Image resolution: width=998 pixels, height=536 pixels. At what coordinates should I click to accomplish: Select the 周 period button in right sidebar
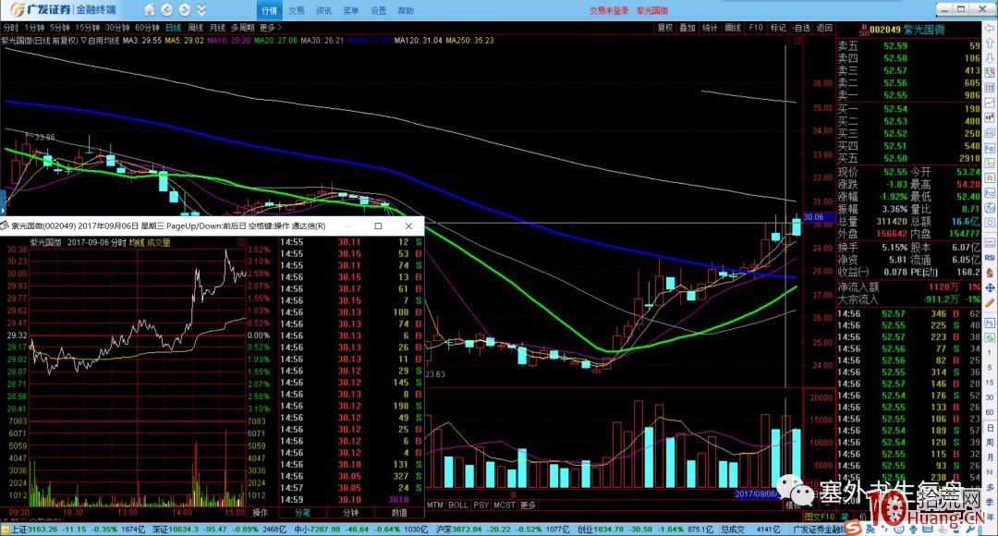(x=991, y=442)
